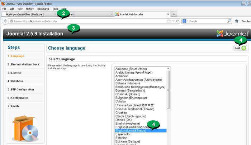Switch to the Joomla! Web Installer tab
This screenshot has width=251, height=145.
pyautogui.click(x=142, y=14)
